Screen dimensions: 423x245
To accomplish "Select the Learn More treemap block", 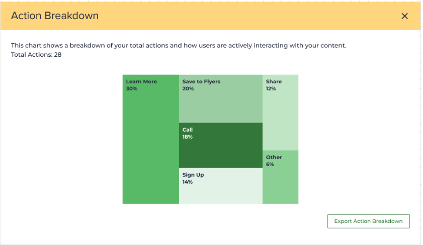I will pos(150,146).
